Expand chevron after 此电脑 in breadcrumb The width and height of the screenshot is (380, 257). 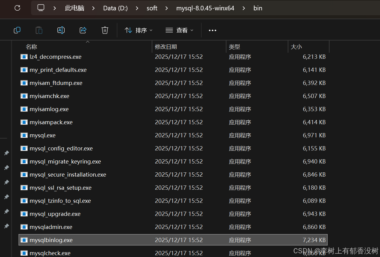click(94, 8)
